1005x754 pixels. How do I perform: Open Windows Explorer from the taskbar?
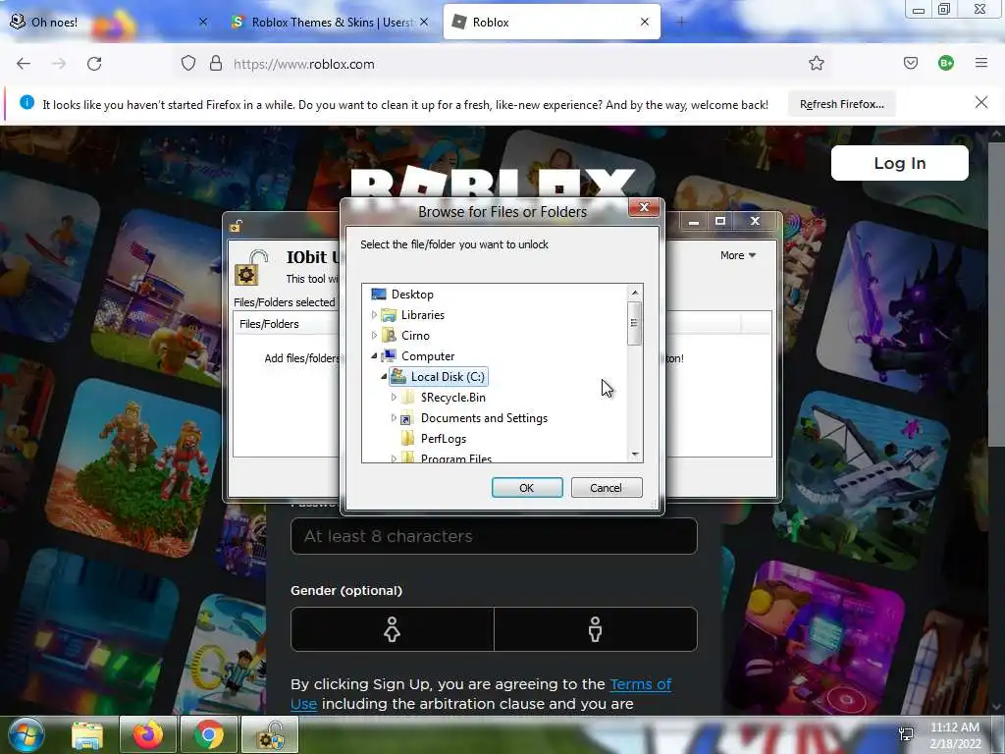pyautogui.click(x=87, y=734)
